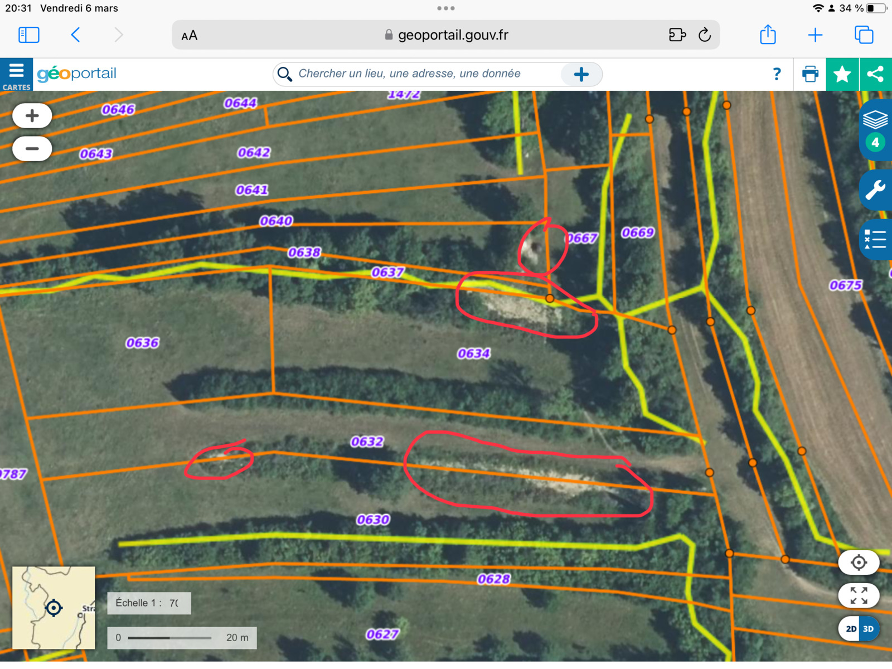The height and width of the screenshot is (669, 892).
Task: Click the Échelle scale selector
Action: 149,603
